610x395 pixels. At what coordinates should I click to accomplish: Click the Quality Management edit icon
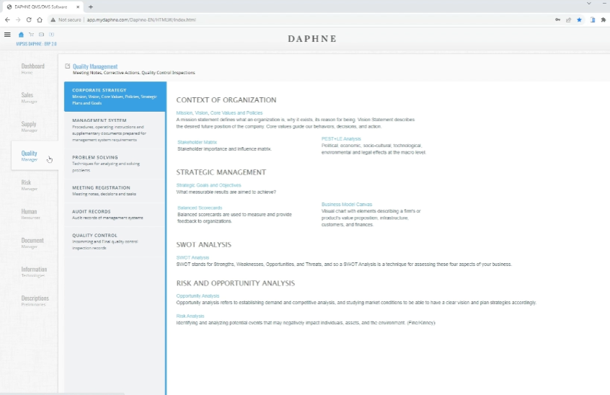tap(67, 66)
